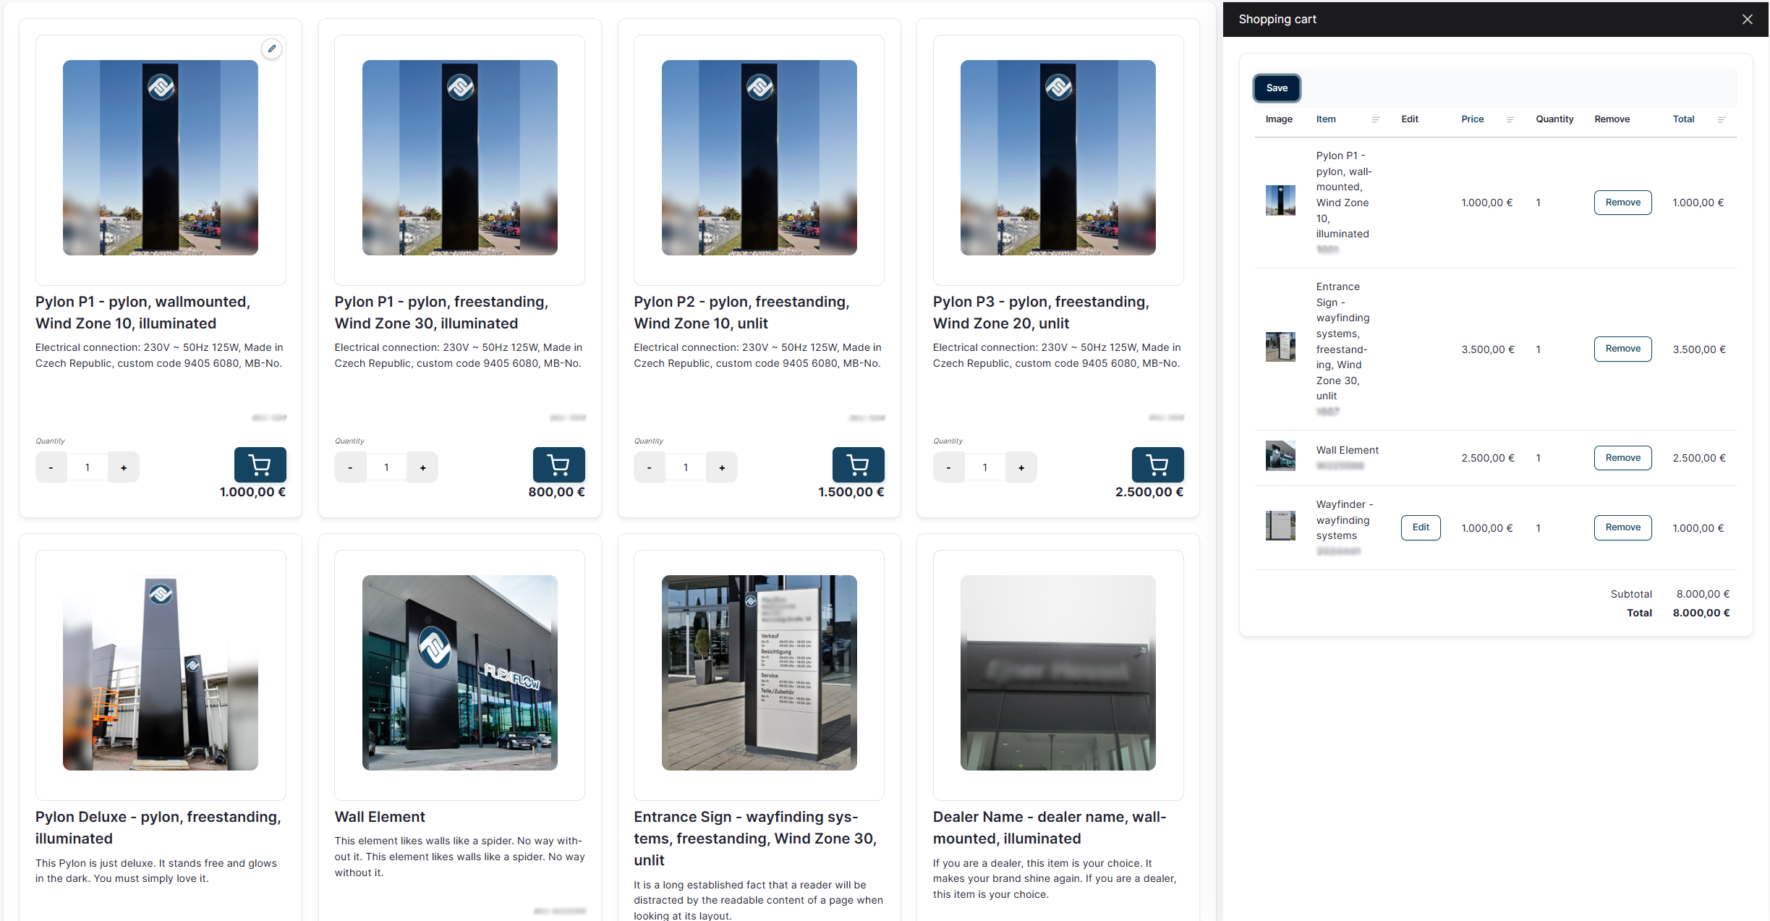The width and height of the screenshot is (1770, 921).
Task: Add Pylon P3 to the cart
Action: coord(1157,465)
